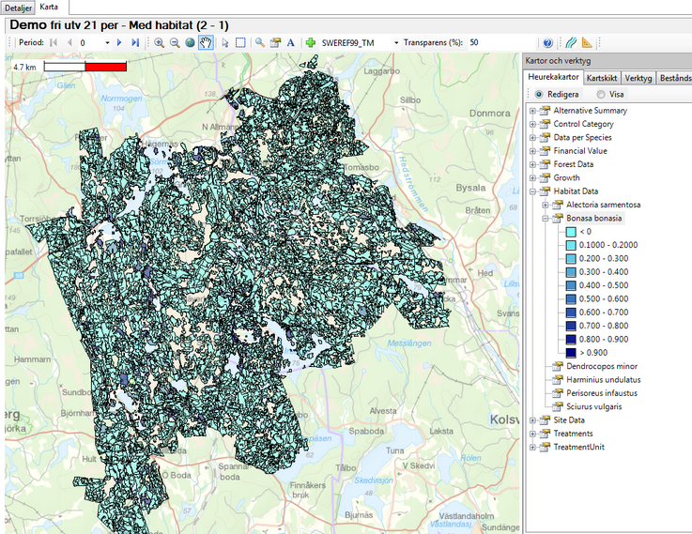692x534 pixels.
Task: Select the dashed rectangle selection tool
Action: click(x=240, y=43)
